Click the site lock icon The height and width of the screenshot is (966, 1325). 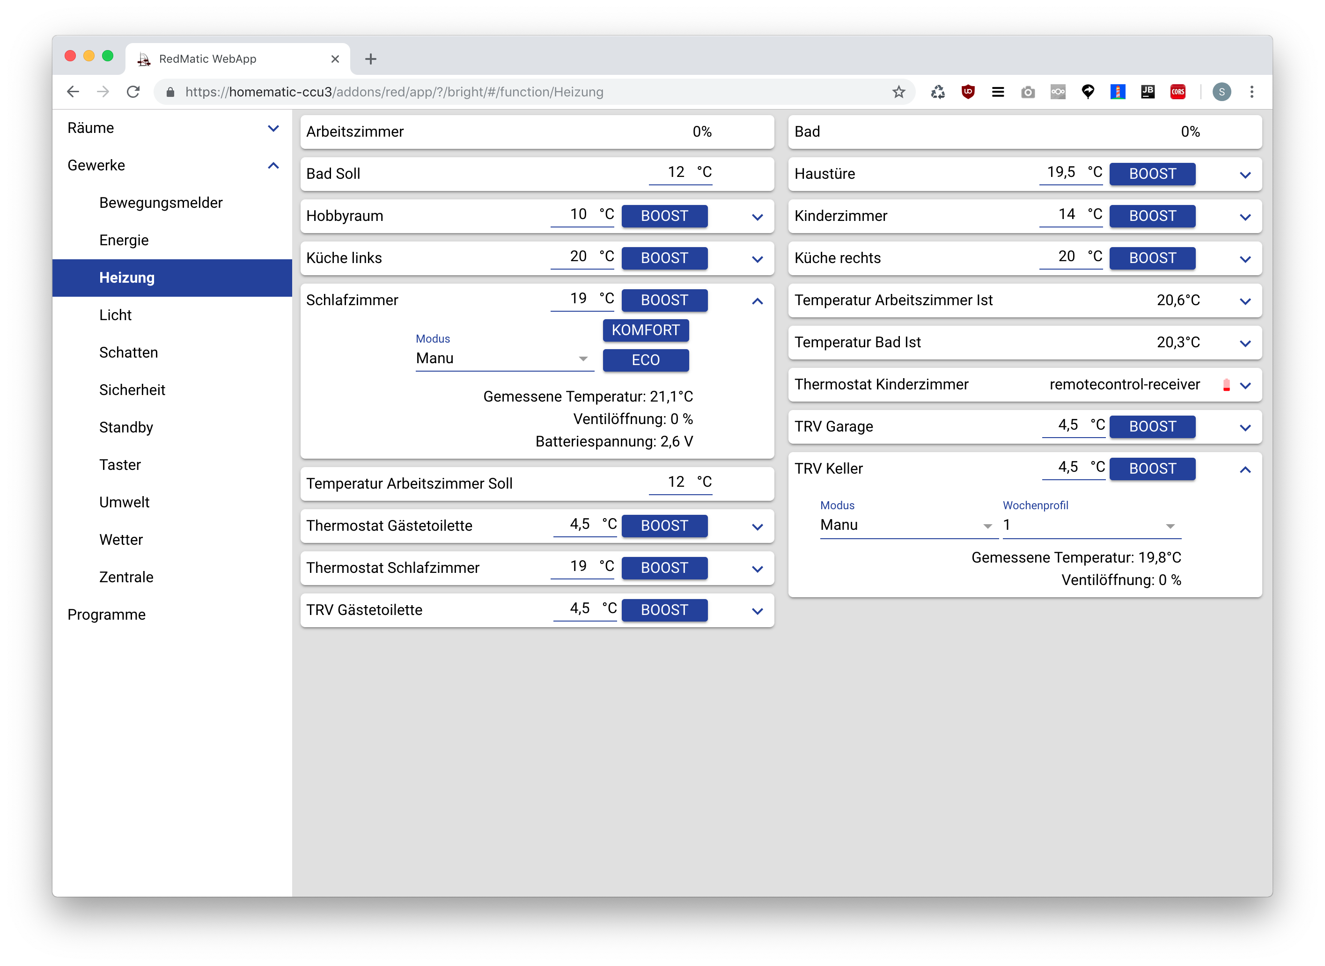click(x=170, y=92)
